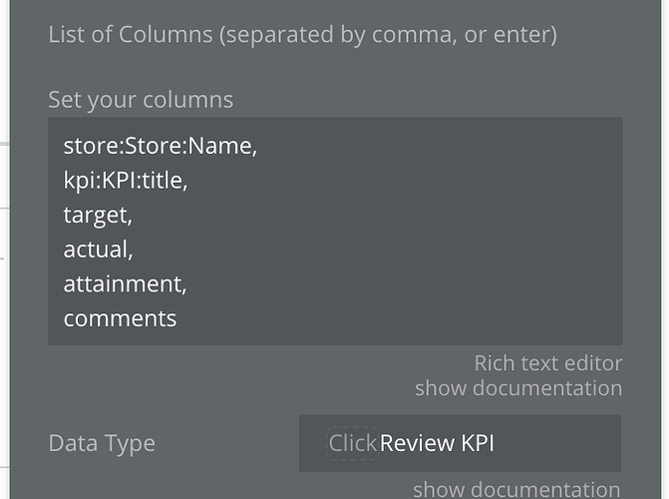Click the word Store in store:Store:Name
669x499 pixels.
pos(154,146)
